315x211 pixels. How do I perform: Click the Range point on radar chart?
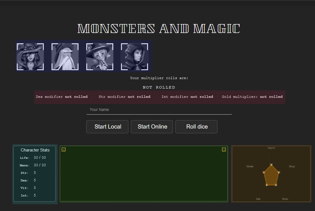279,172
